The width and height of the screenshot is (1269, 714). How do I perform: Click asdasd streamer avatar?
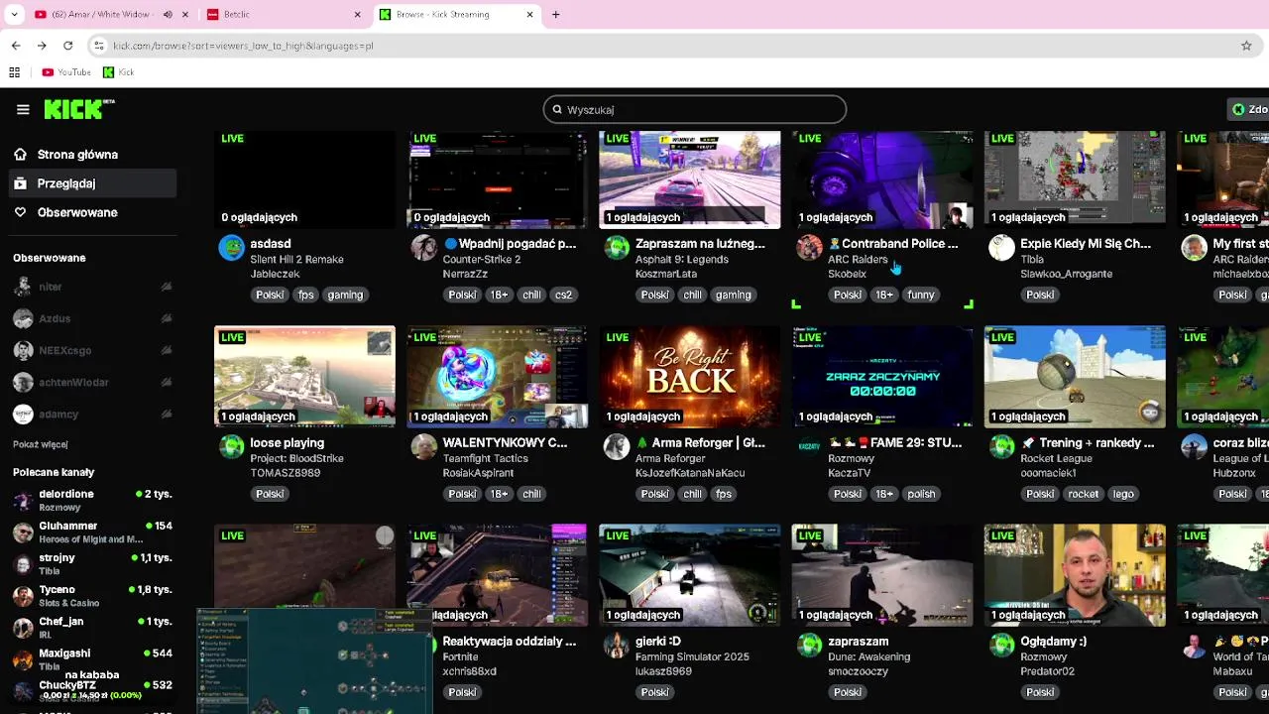tap(231, 248)
